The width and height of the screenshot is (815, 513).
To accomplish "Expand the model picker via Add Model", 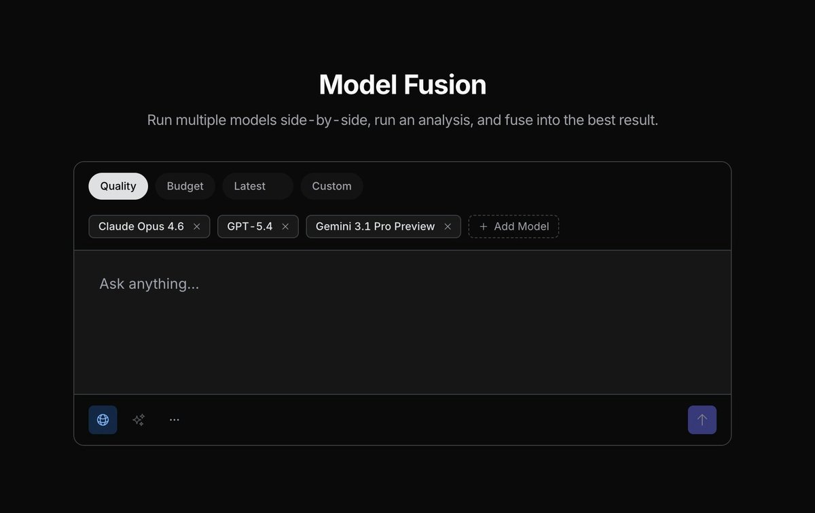I will (513, 226).
